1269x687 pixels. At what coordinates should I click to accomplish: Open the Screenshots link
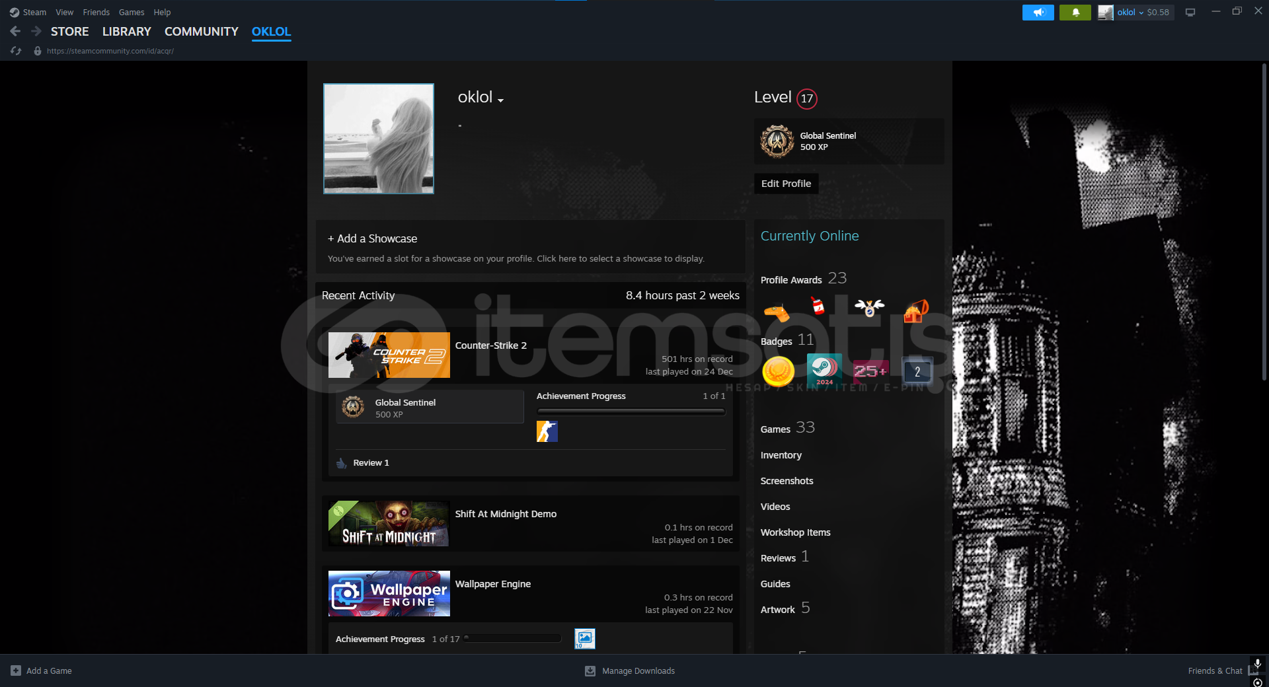(787, 481)
